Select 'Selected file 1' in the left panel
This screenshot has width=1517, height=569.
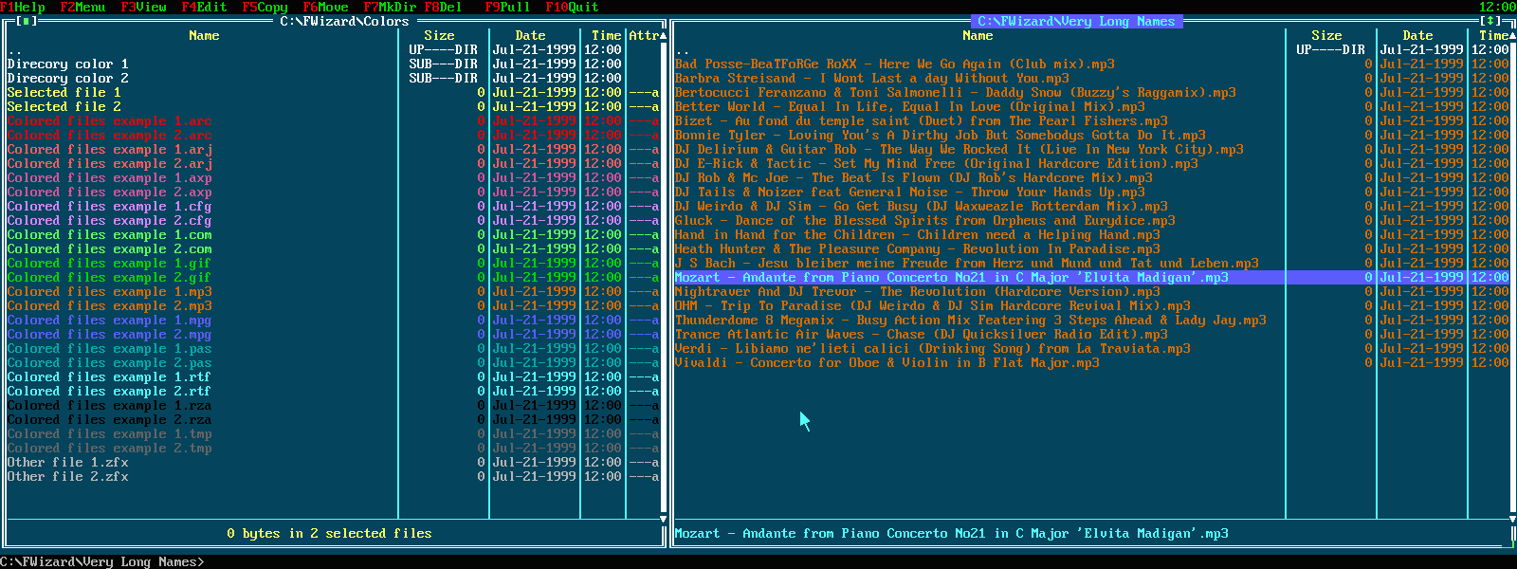point(64,92)
